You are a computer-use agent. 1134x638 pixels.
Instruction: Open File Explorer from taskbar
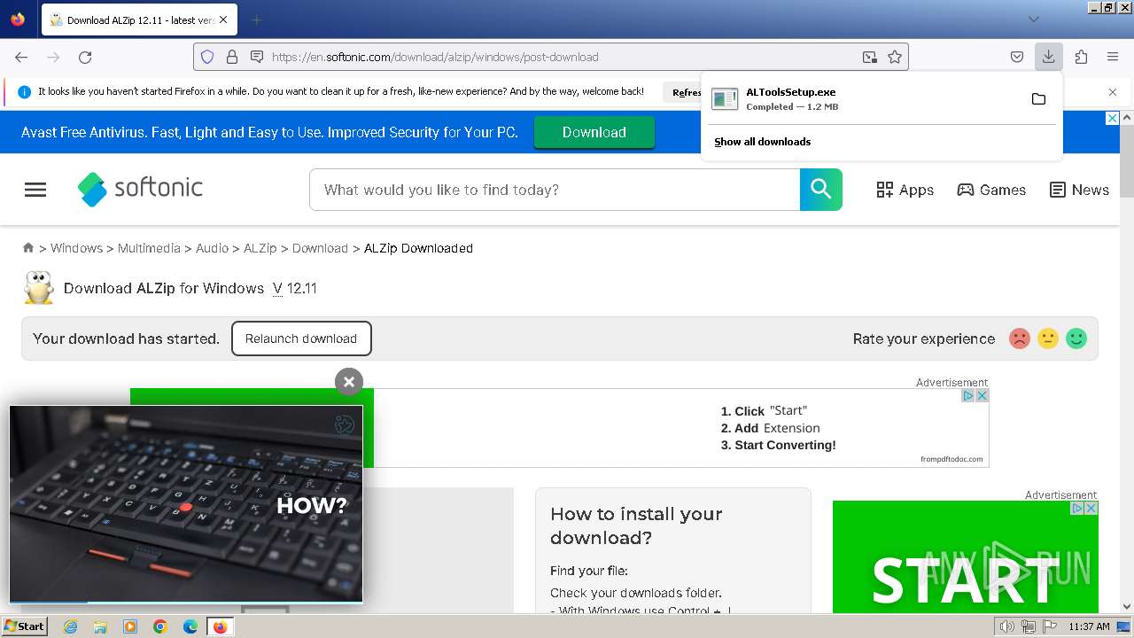point(100,626)
